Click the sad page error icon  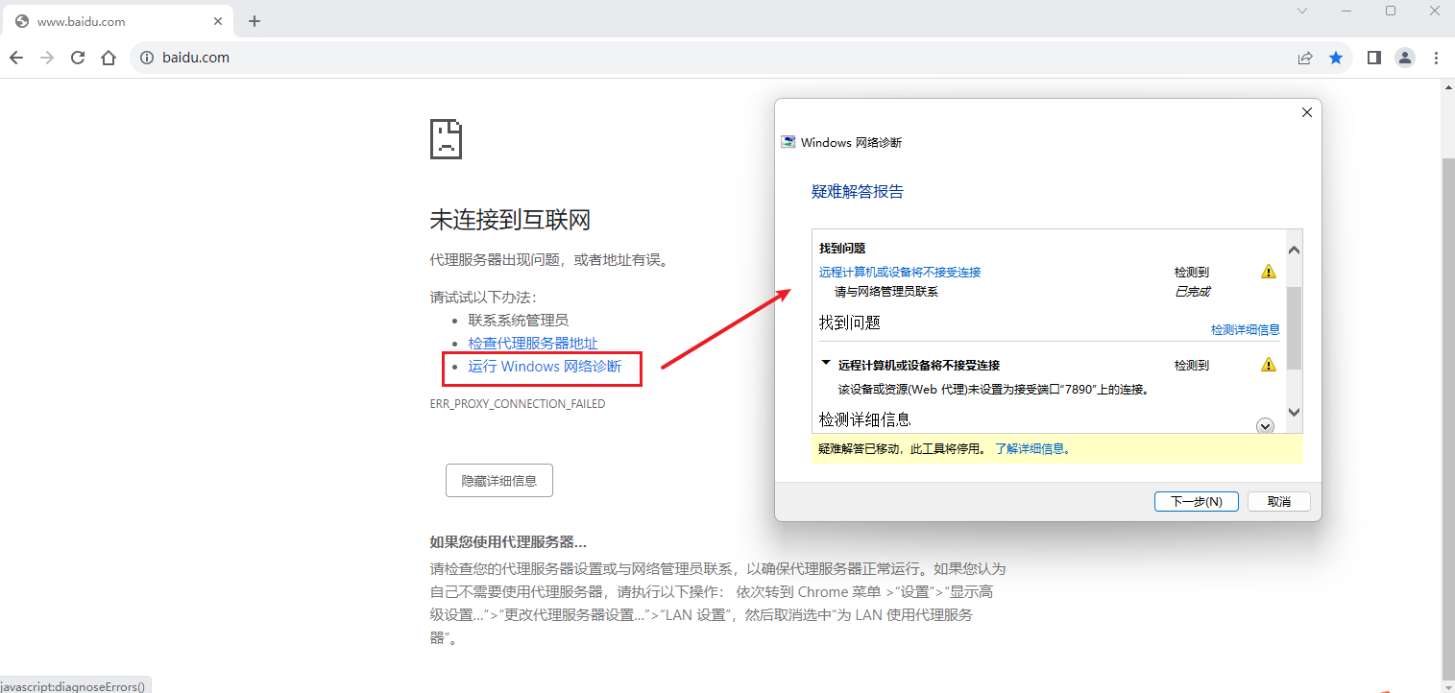pos(446,139)
